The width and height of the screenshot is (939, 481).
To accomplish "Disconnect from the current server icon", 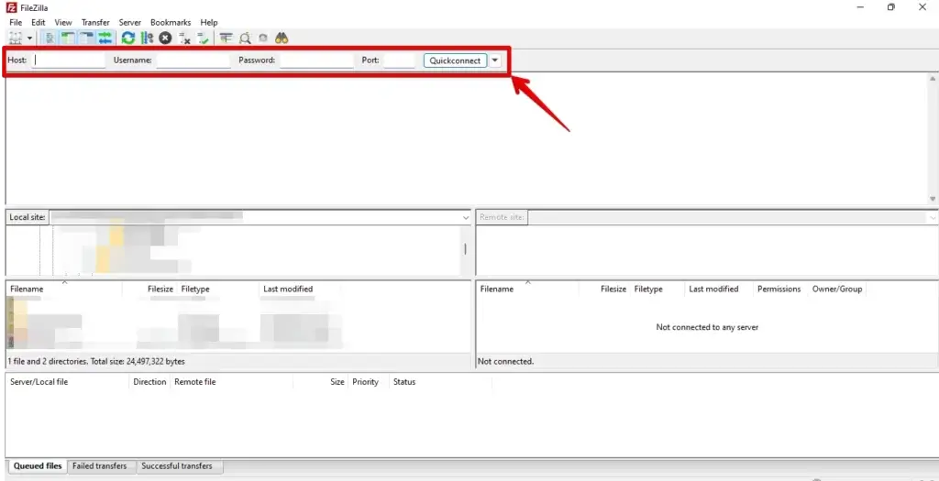I will pyautogui.click(x=184, y=38).
